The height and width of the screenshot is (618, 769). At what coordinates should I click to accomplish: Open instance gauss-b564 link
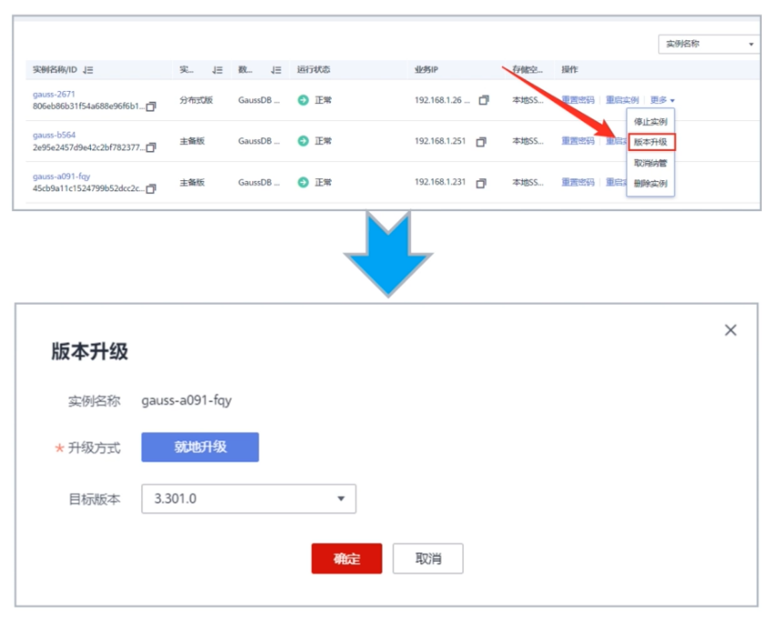click(54, 135)
